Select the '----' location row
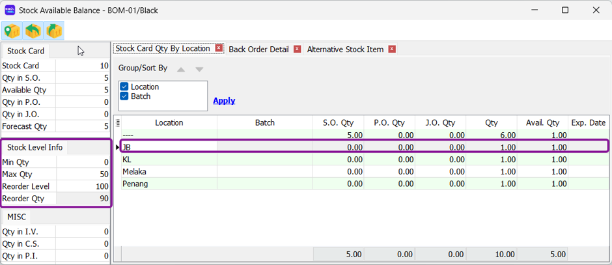 pos(365,135)
